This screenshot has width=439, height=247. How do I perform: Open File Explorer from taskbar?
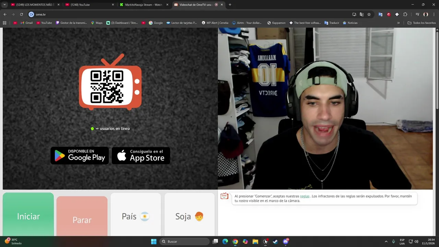255,242
